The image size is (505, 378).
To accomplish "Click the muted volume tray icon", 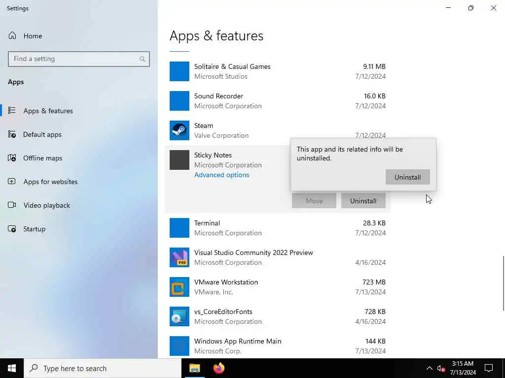I will [441, 369].
